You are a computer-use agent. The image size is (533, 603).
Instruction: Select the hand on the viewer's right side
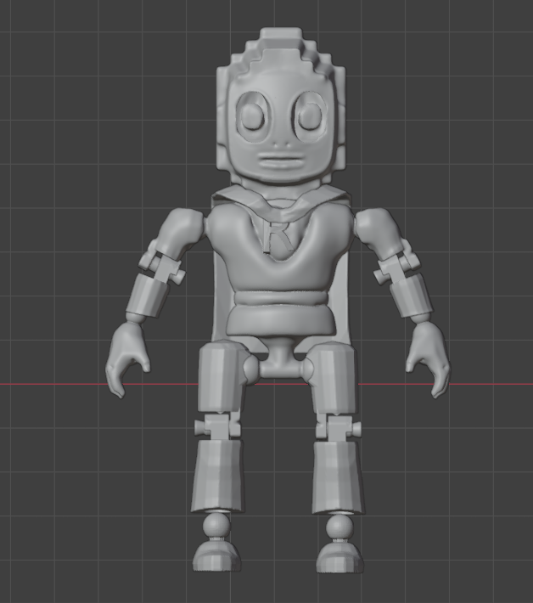click(x=428, y=360)
